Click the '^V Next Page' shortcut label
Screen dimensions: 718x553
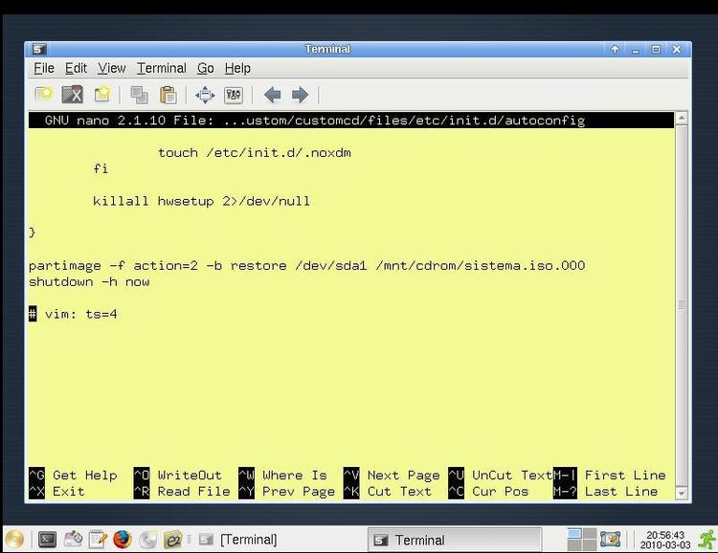tap(392, 476)
